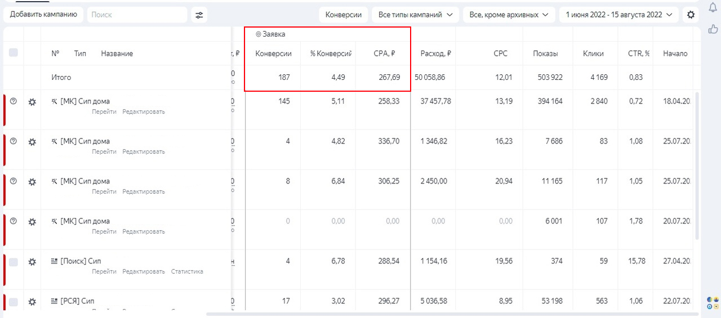Focus the "Поиск" search field
Image resolution: width=721 pixels, height=318 pixels.
coord(138,15)
